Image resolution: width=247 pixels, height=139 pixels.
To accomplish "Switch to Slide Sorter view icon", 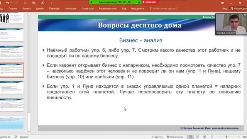I will pyautogui.click(x=198, y=137).
